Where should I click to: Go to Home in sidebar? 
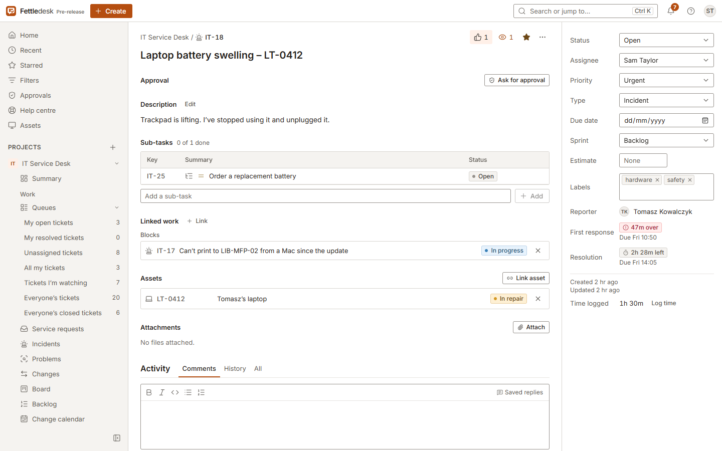click(64, 35)
